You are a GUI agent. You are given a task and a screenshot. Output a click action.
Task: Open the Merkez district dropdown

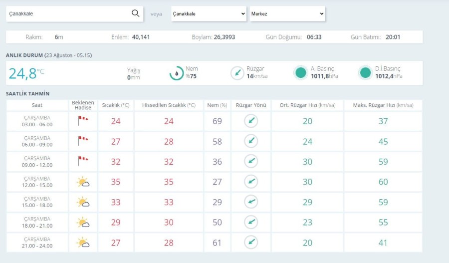287,14
